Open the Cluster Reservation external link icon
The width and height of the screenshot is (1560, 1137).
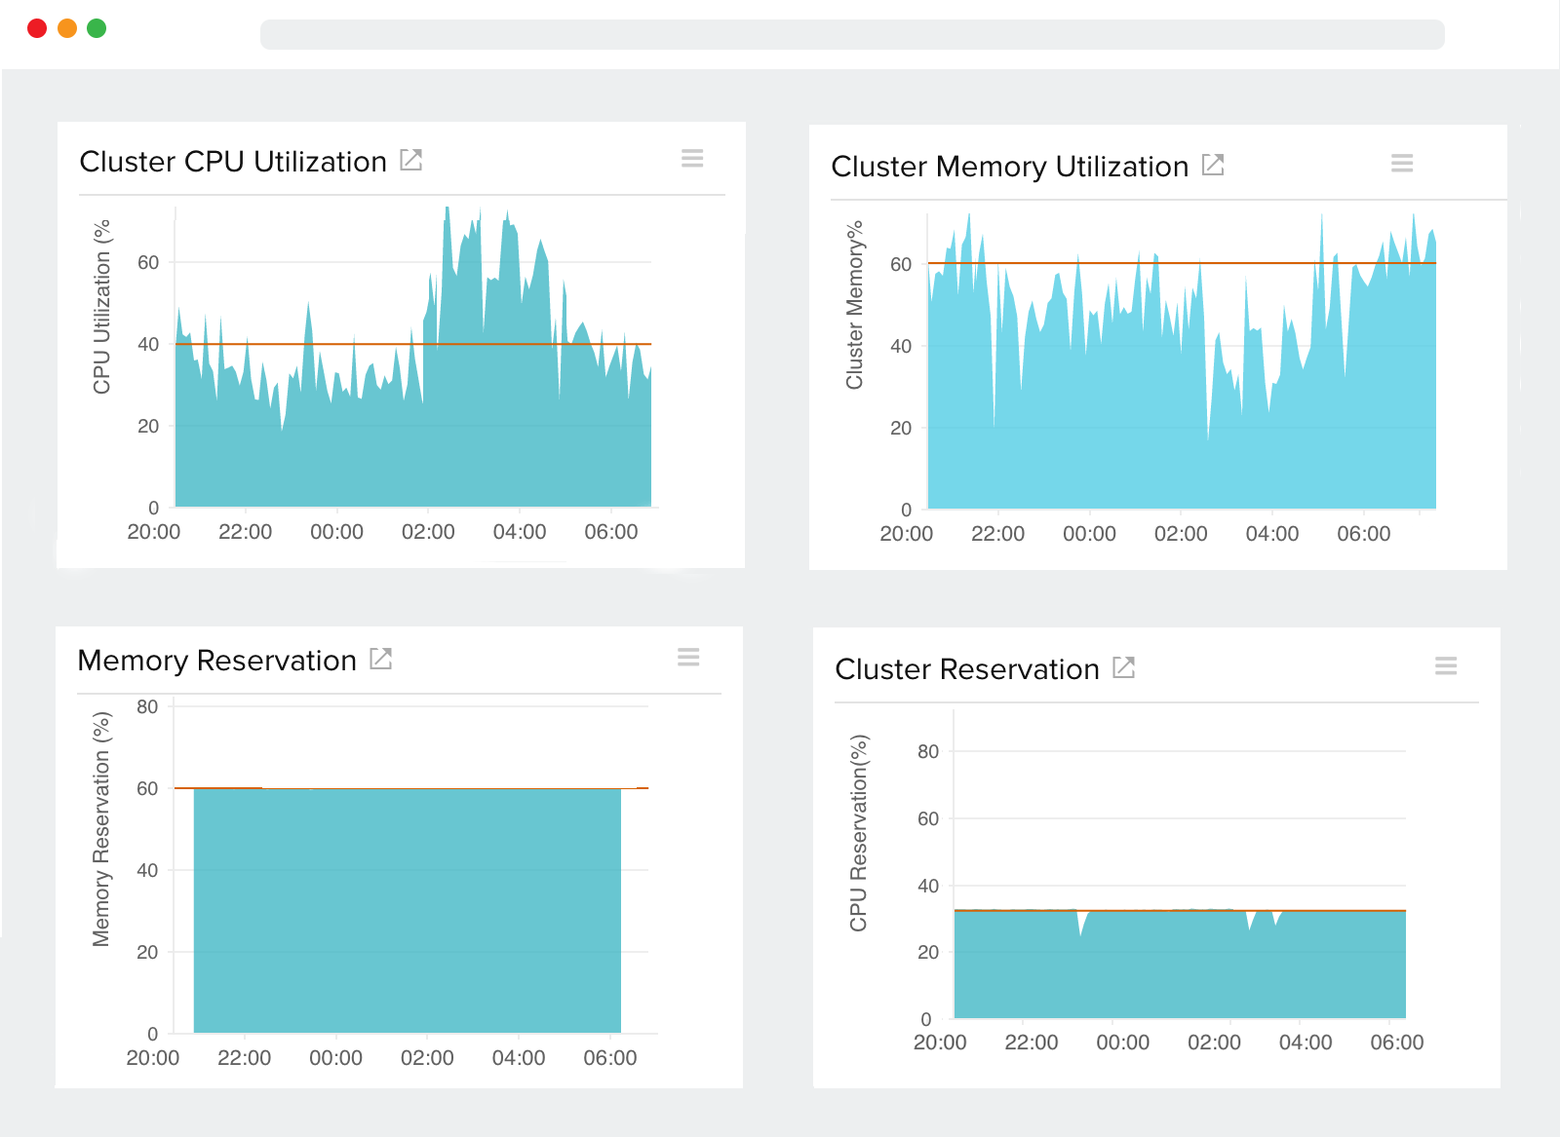point(1123,667)
